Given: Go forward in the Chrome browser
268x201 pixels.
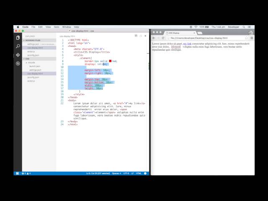Looking at the screenshot, I should 158,38.
